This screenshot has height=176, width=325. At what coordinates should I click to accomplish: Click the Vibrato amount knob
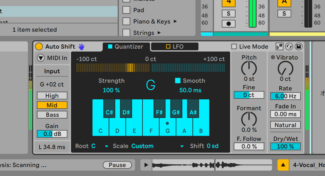click(285, 68)
